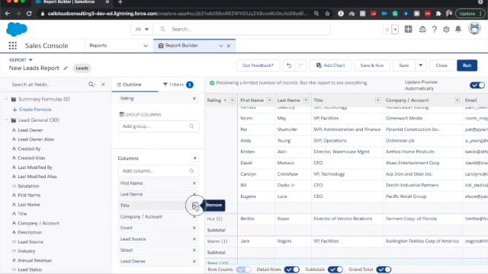This screenshot has height=274, width=488.
Task: Redo the last report change
Action: [300, 65]
